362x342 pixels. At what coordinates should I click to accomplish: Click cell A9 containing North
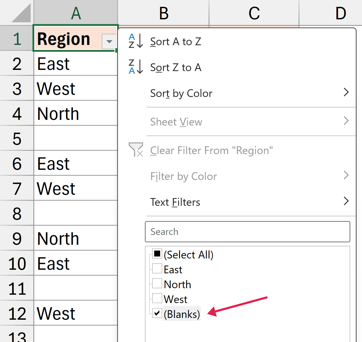pos(76,239)
